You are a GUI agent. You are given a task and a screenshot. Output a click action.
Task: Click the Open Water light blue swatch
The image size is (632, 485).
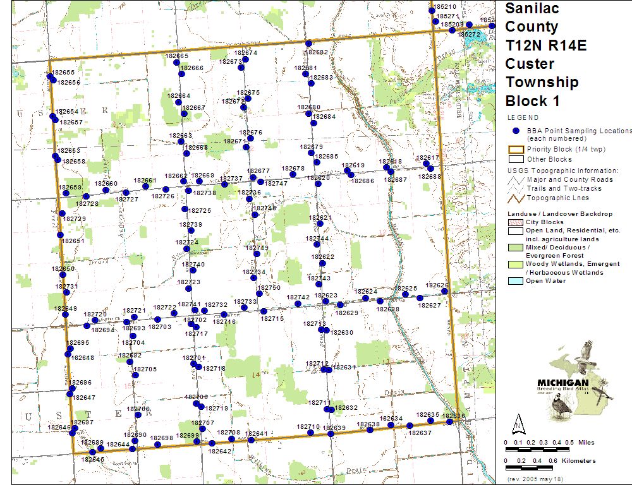516,281
